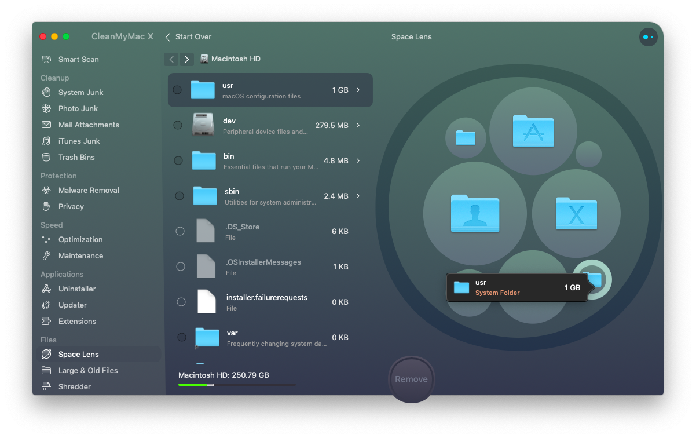
Task: Open Smart Scan monitor icon
Action: (46, 59)
